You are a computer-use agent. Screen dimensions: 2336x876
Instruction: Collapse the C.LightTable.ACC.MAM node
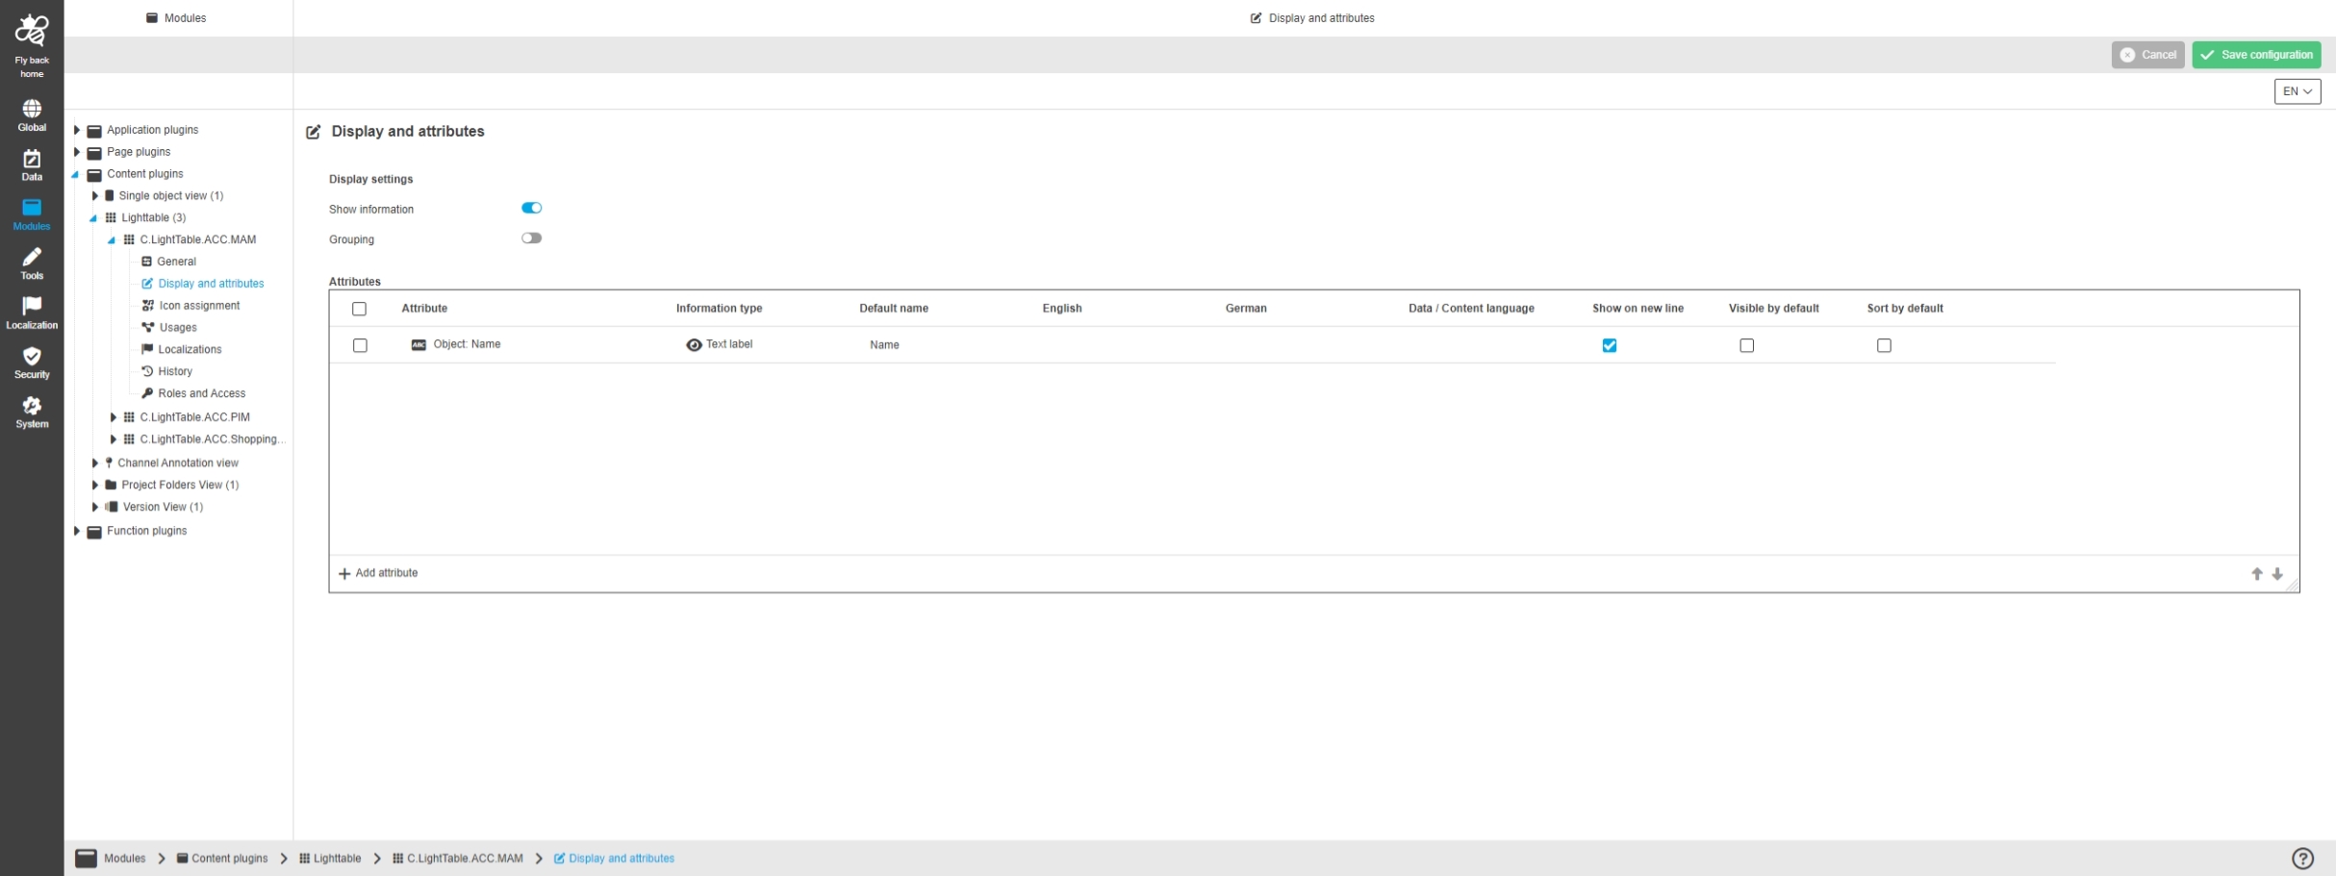(112, 240)
